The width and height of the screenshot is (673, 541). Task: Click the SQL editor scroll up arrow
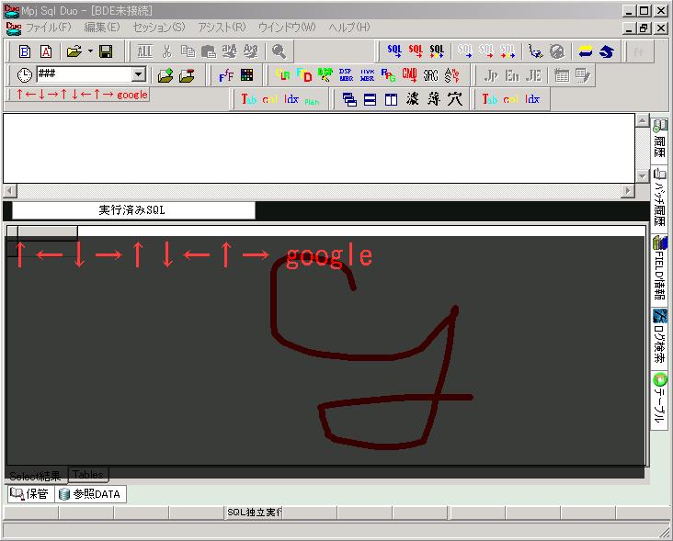[642, 120]
